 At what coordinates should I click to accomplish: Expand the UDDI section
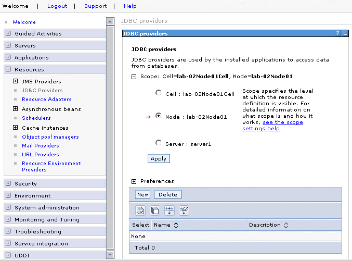click(x=8, y=255)
